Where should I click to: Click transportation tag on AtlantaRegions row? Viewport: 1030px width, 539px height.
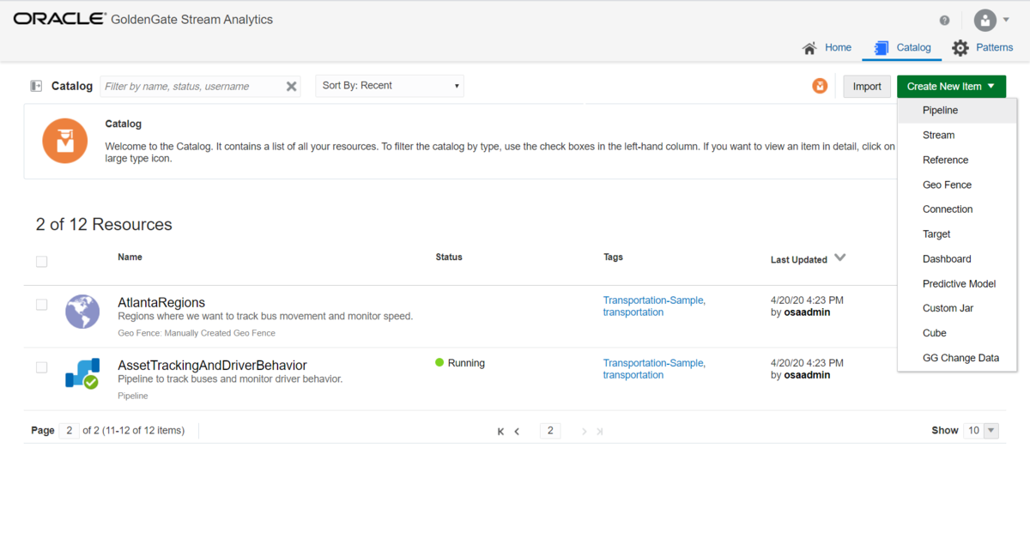click(x=633, y=312)
